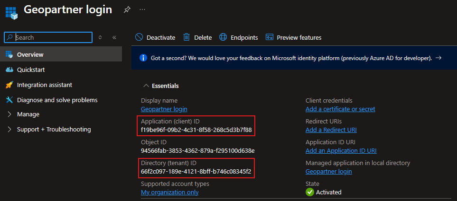
Task: Pin the Geopartner login page
Action: tap(127, 9)
